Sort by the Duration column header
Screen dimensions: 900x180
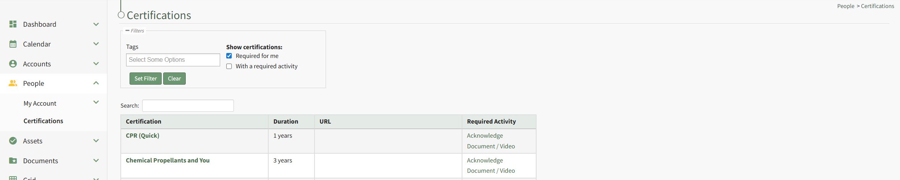click(x=285, y=121)
